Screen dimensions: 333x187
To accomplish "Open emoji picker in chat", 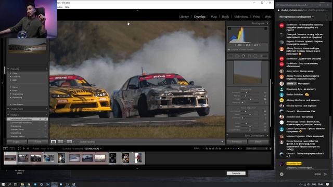I will click(281, 174).
